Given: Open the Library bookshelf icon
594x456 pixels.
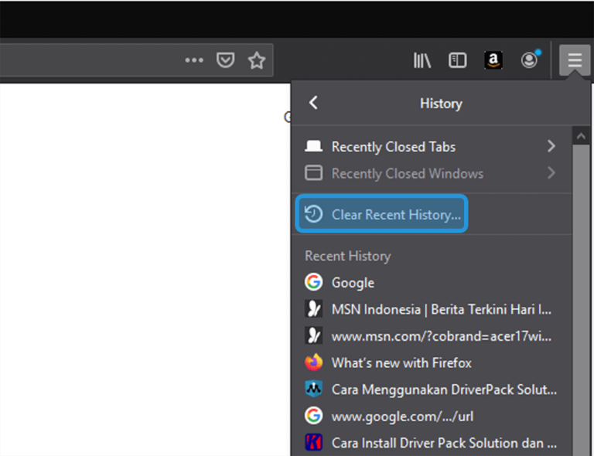Looking at the screenshot, I should pos(422,60).
